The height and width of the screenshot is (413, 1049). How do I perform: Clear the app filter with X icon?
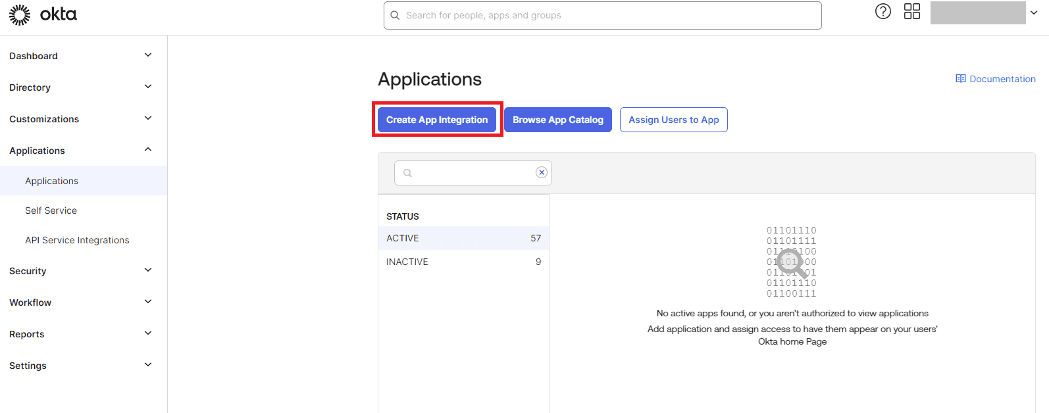[x=541, y=172]
